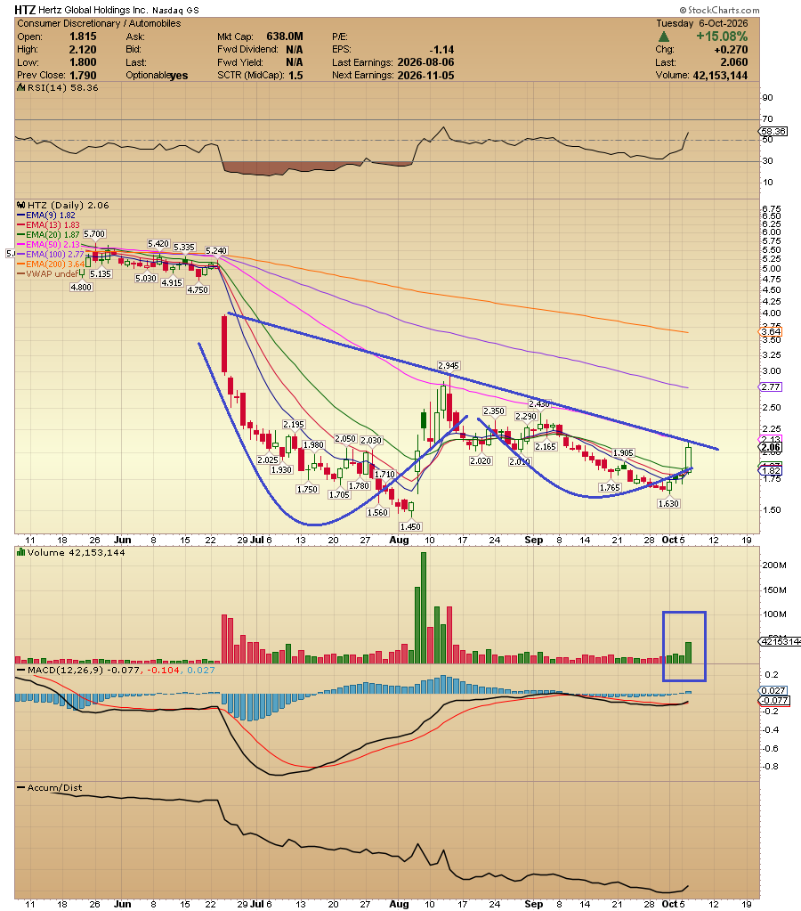The width and height of the screenshot is (801, 911).
Task: Click the Last Earnings date 2026-08-06
Action: (425, 62)
